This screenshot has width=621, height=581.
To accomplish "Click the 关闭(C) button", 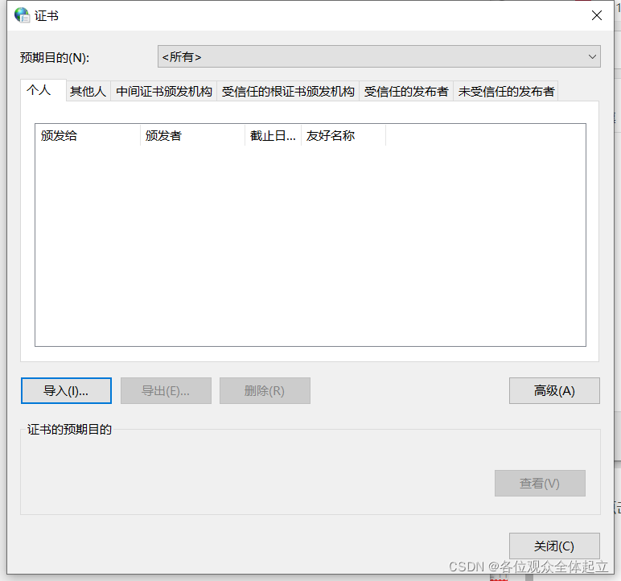I will 554,546.
